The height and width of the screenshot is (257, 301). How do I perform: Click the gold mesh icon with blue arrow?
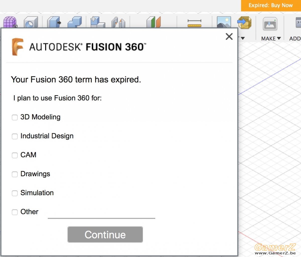[245, 22]
